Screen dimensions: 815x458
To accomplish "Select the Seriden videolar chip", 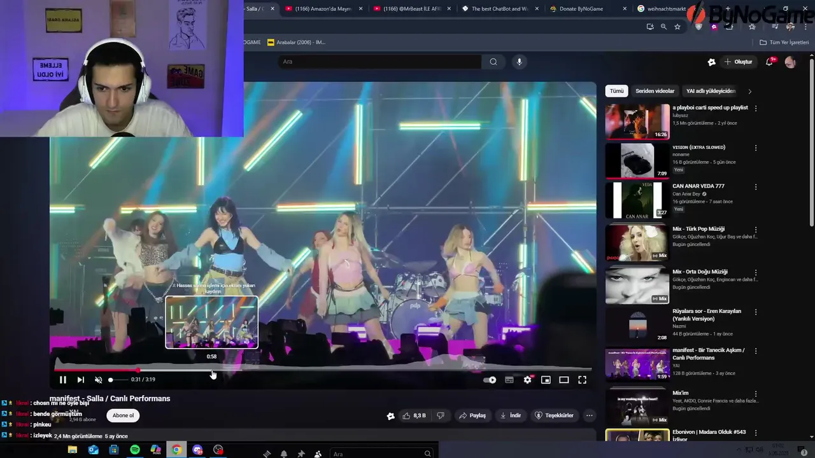I will 655,91.
